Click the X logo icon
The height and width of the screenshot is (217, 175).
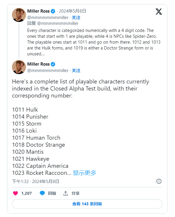pos(159,12)
